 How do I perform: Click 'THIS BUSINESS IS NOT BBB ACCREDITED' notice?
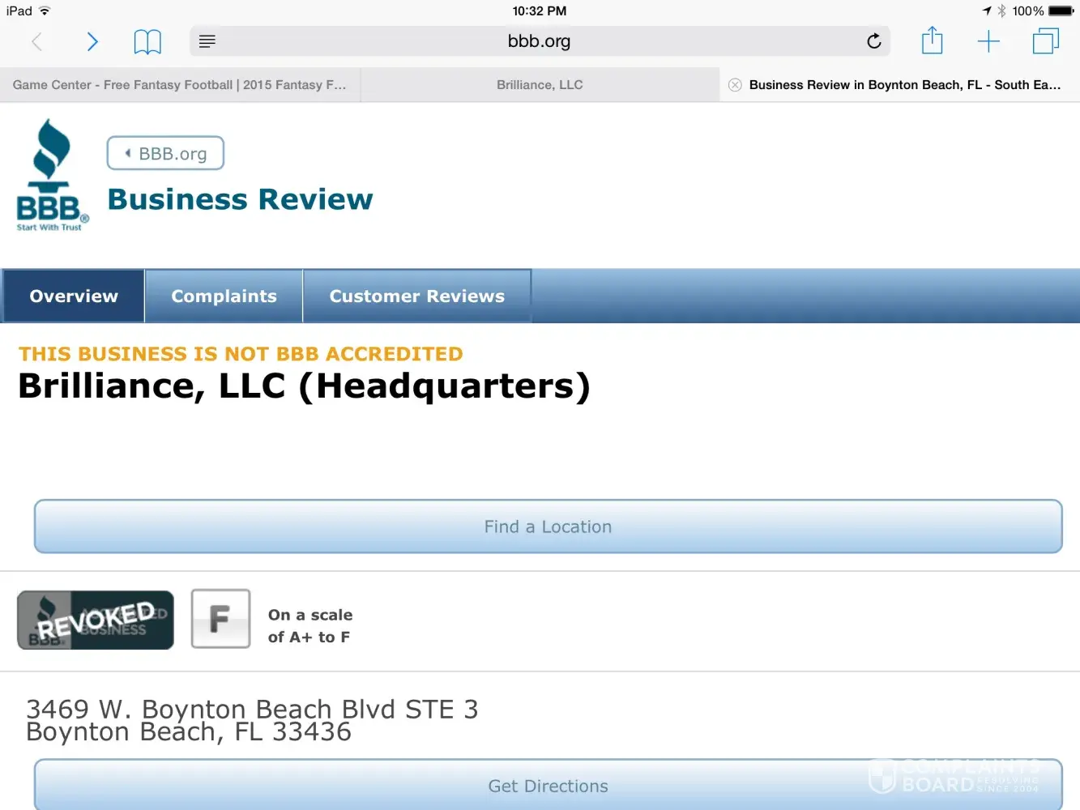(241, 354)
